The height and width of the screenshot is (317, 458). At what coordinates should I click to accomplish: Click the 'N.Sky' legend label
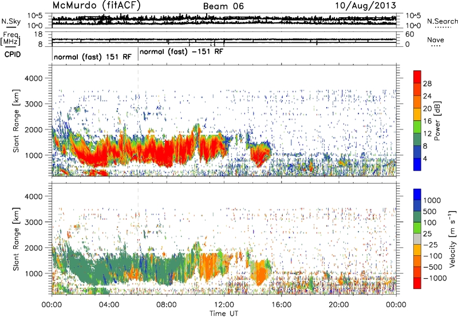(11, 21)
